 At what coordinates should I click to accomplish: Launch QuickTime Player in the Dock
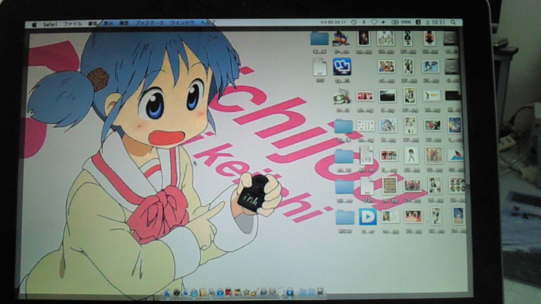[x=290, y=293]
